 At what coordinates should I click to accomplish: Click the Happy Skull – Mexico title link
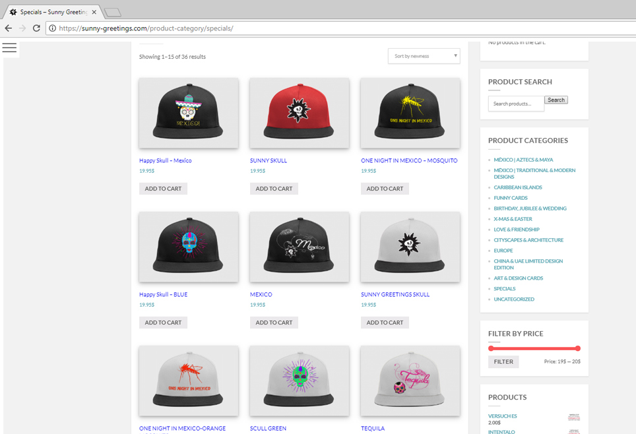[166, 161]
